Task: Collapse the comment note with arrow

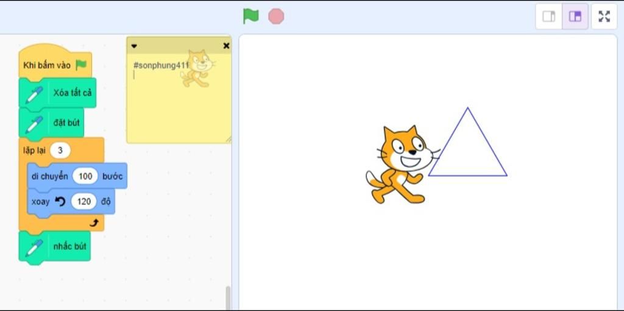Action: (x=134, y=46)
